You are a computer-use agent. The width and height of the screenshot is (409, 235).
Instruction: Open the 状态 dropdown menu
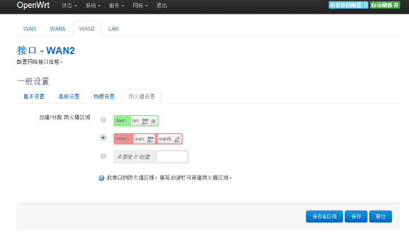[x=69, y=6]
